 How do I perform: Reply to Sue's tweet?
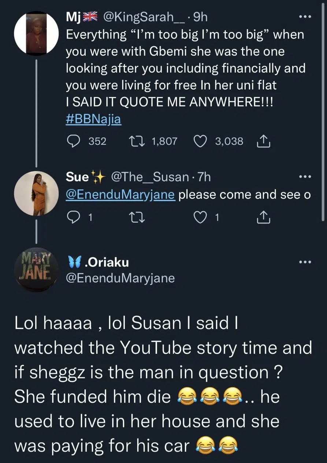tap(74, 218)
